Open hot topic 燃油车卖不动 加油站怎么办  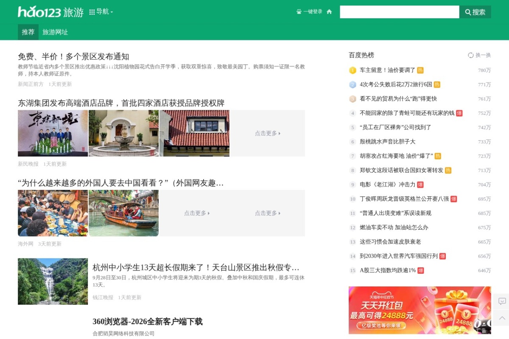click(394, 228)
